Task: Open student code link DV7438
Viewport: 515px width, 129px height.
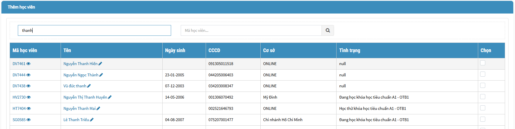Action: point(19,86)
